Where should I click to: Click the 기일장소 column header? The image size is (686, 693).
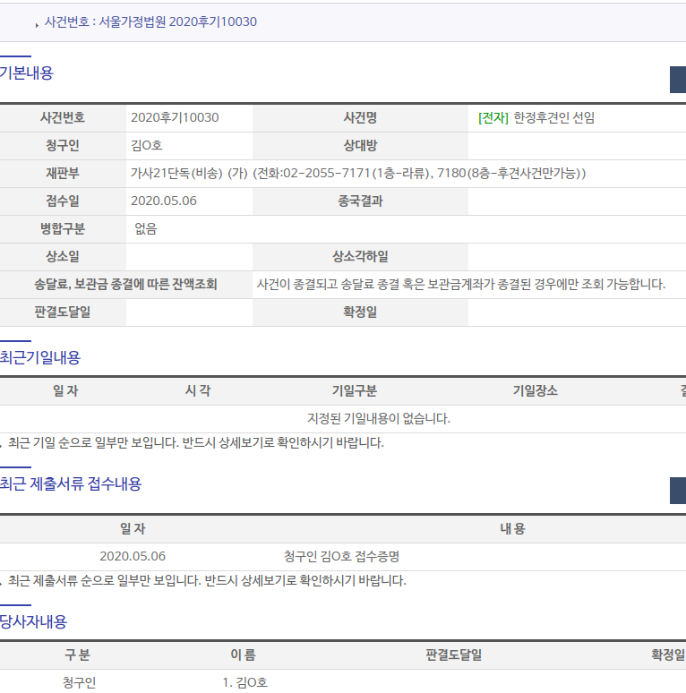click(x=535, y=390)
